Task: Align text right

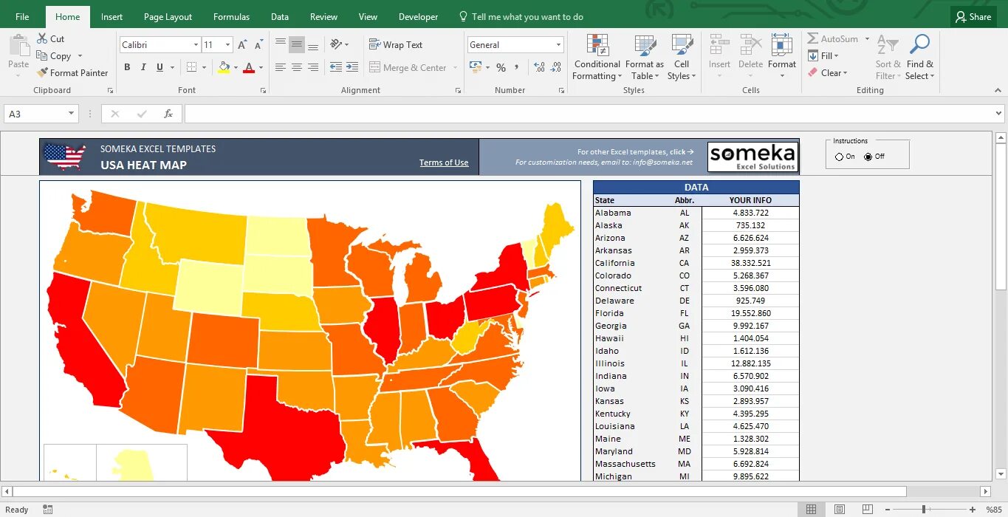Action: click(313, 67)
